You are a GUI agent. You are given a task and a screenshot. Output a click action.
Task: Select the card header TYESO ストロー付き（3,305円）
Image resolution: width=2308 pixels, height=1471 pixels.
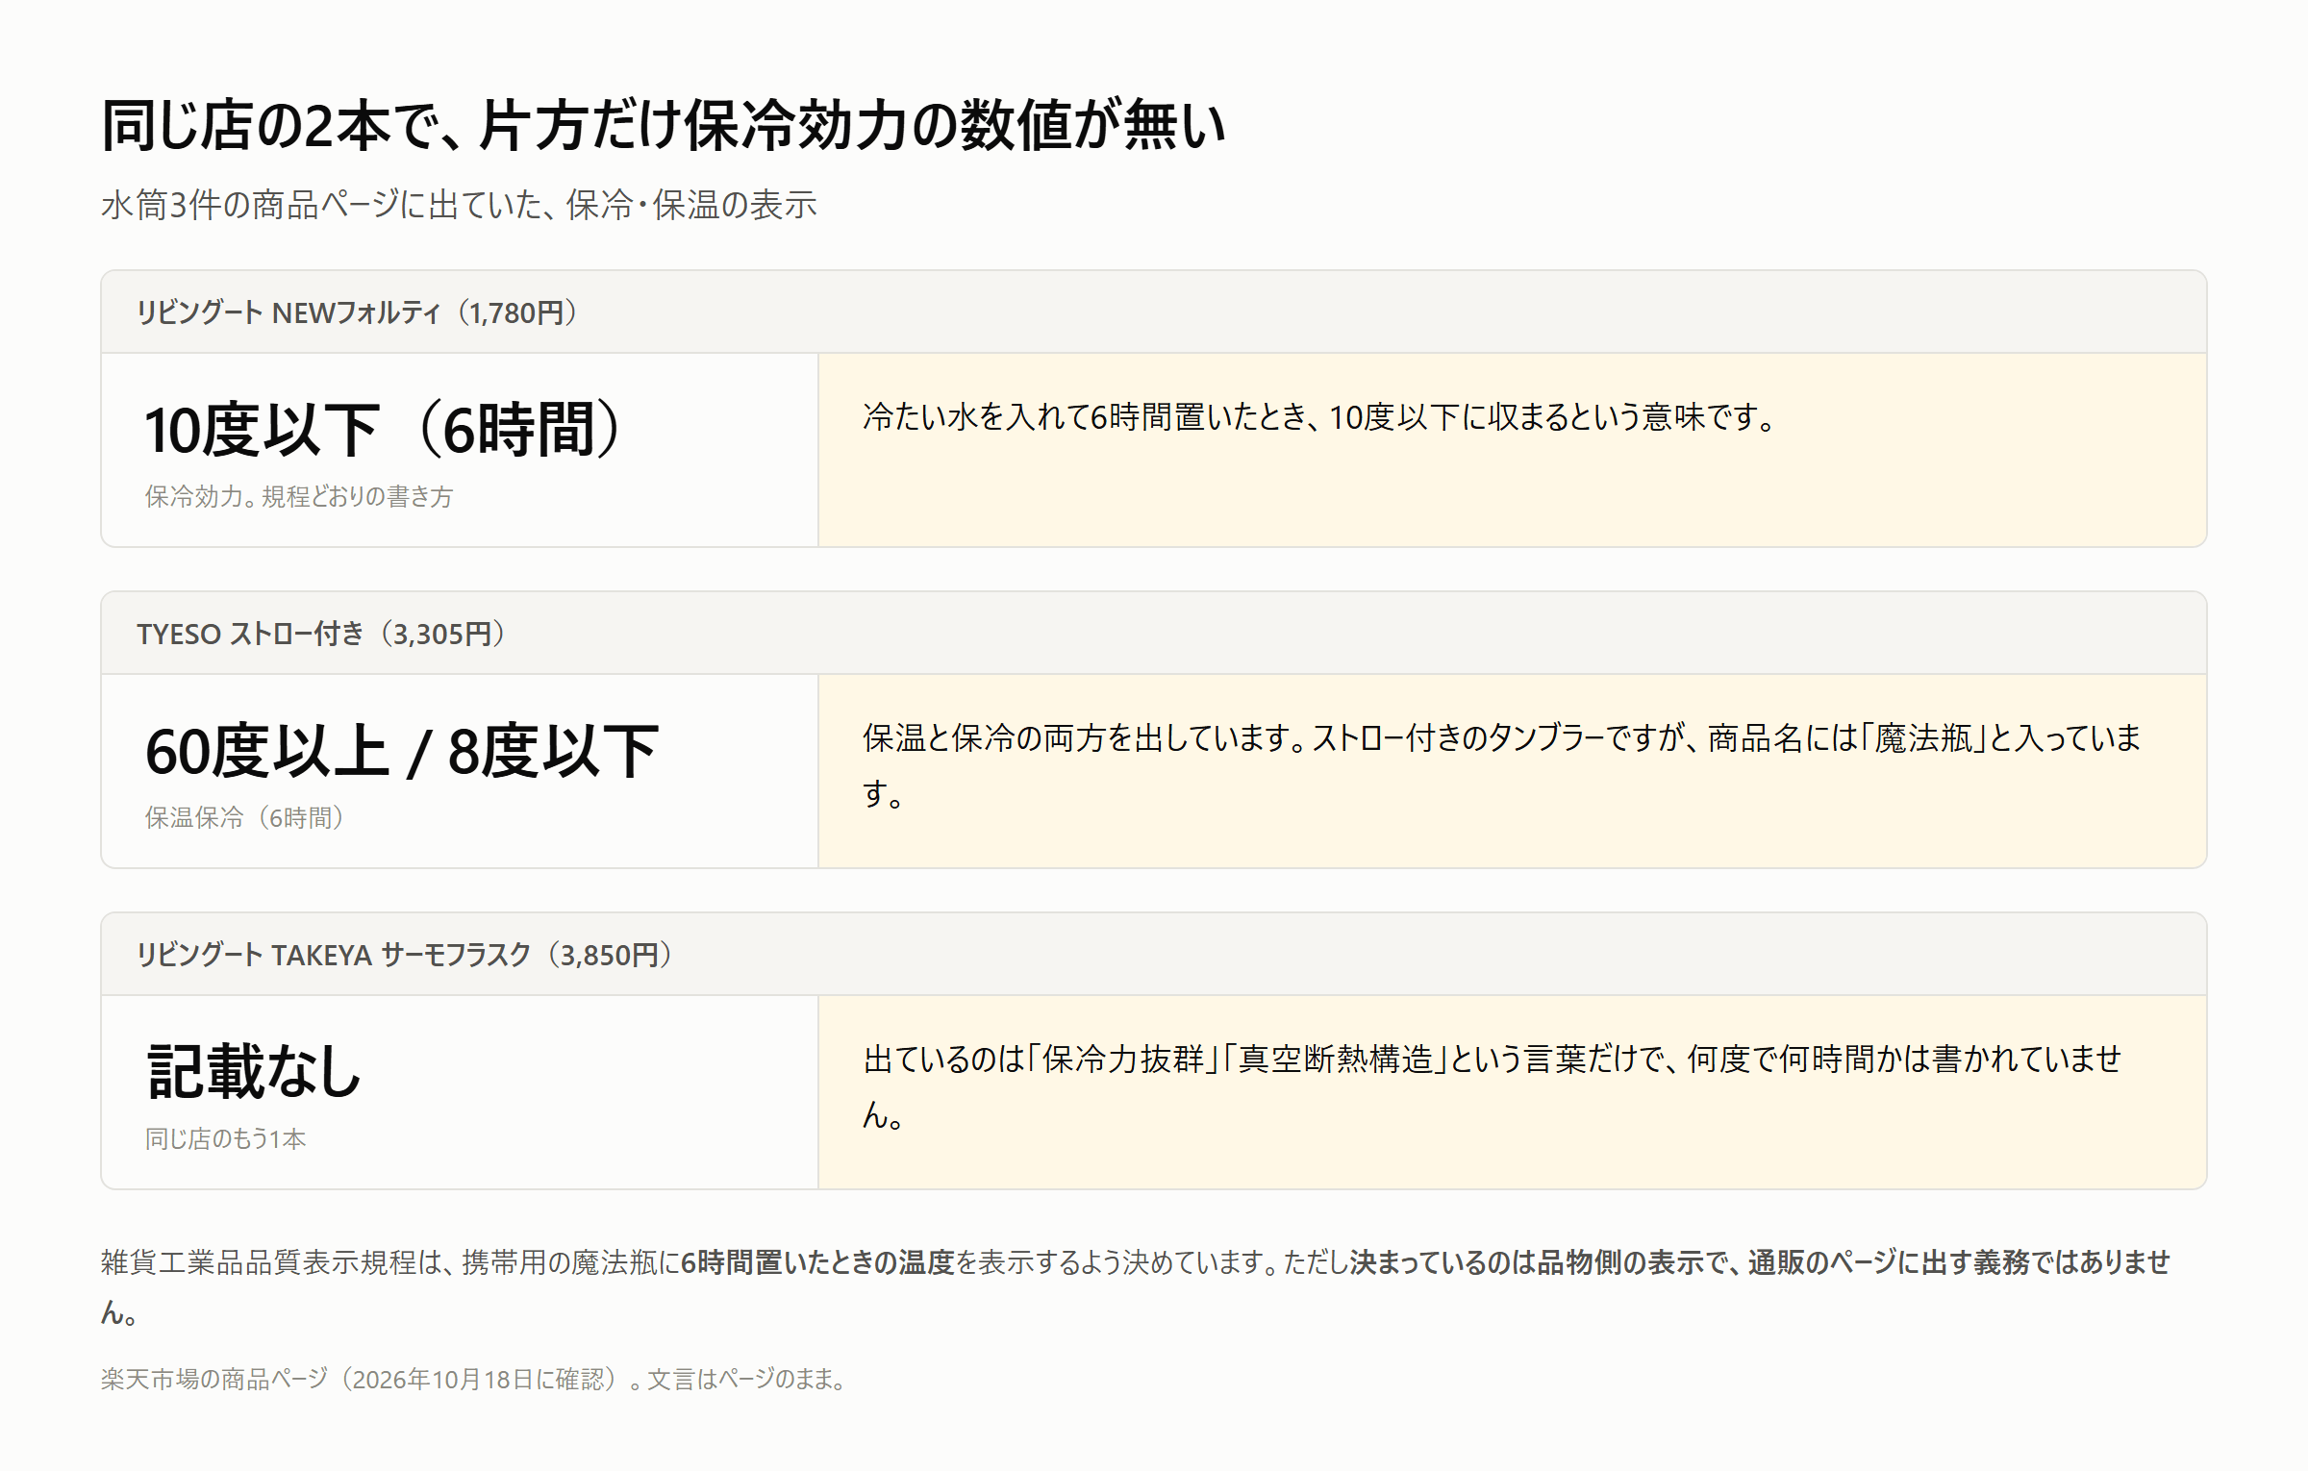(1154, 634)
